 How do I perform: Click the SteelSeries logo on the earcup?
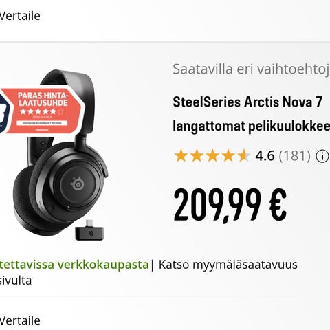(77, 184)
